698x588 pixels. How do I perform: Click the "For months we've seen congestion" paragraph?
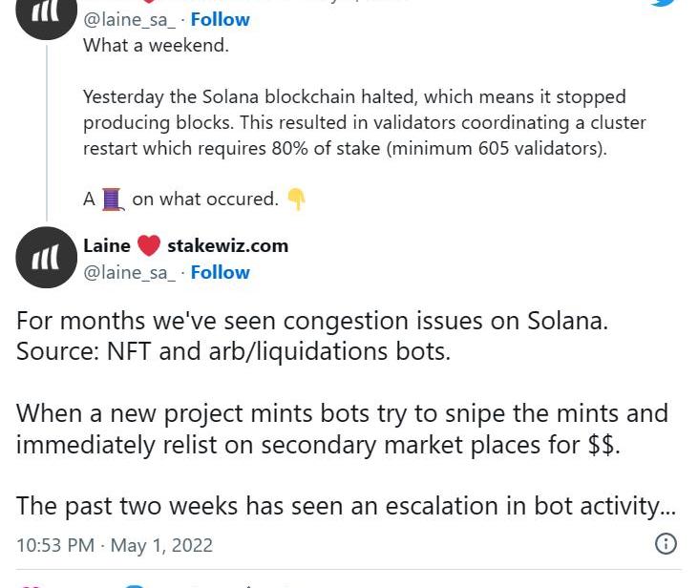click(311, 335)
